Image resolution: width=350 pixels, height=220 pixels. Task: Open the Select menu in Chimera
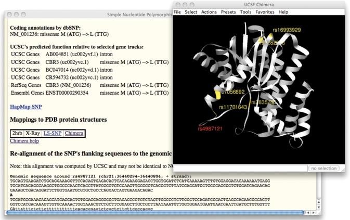[x=191, y=11]
